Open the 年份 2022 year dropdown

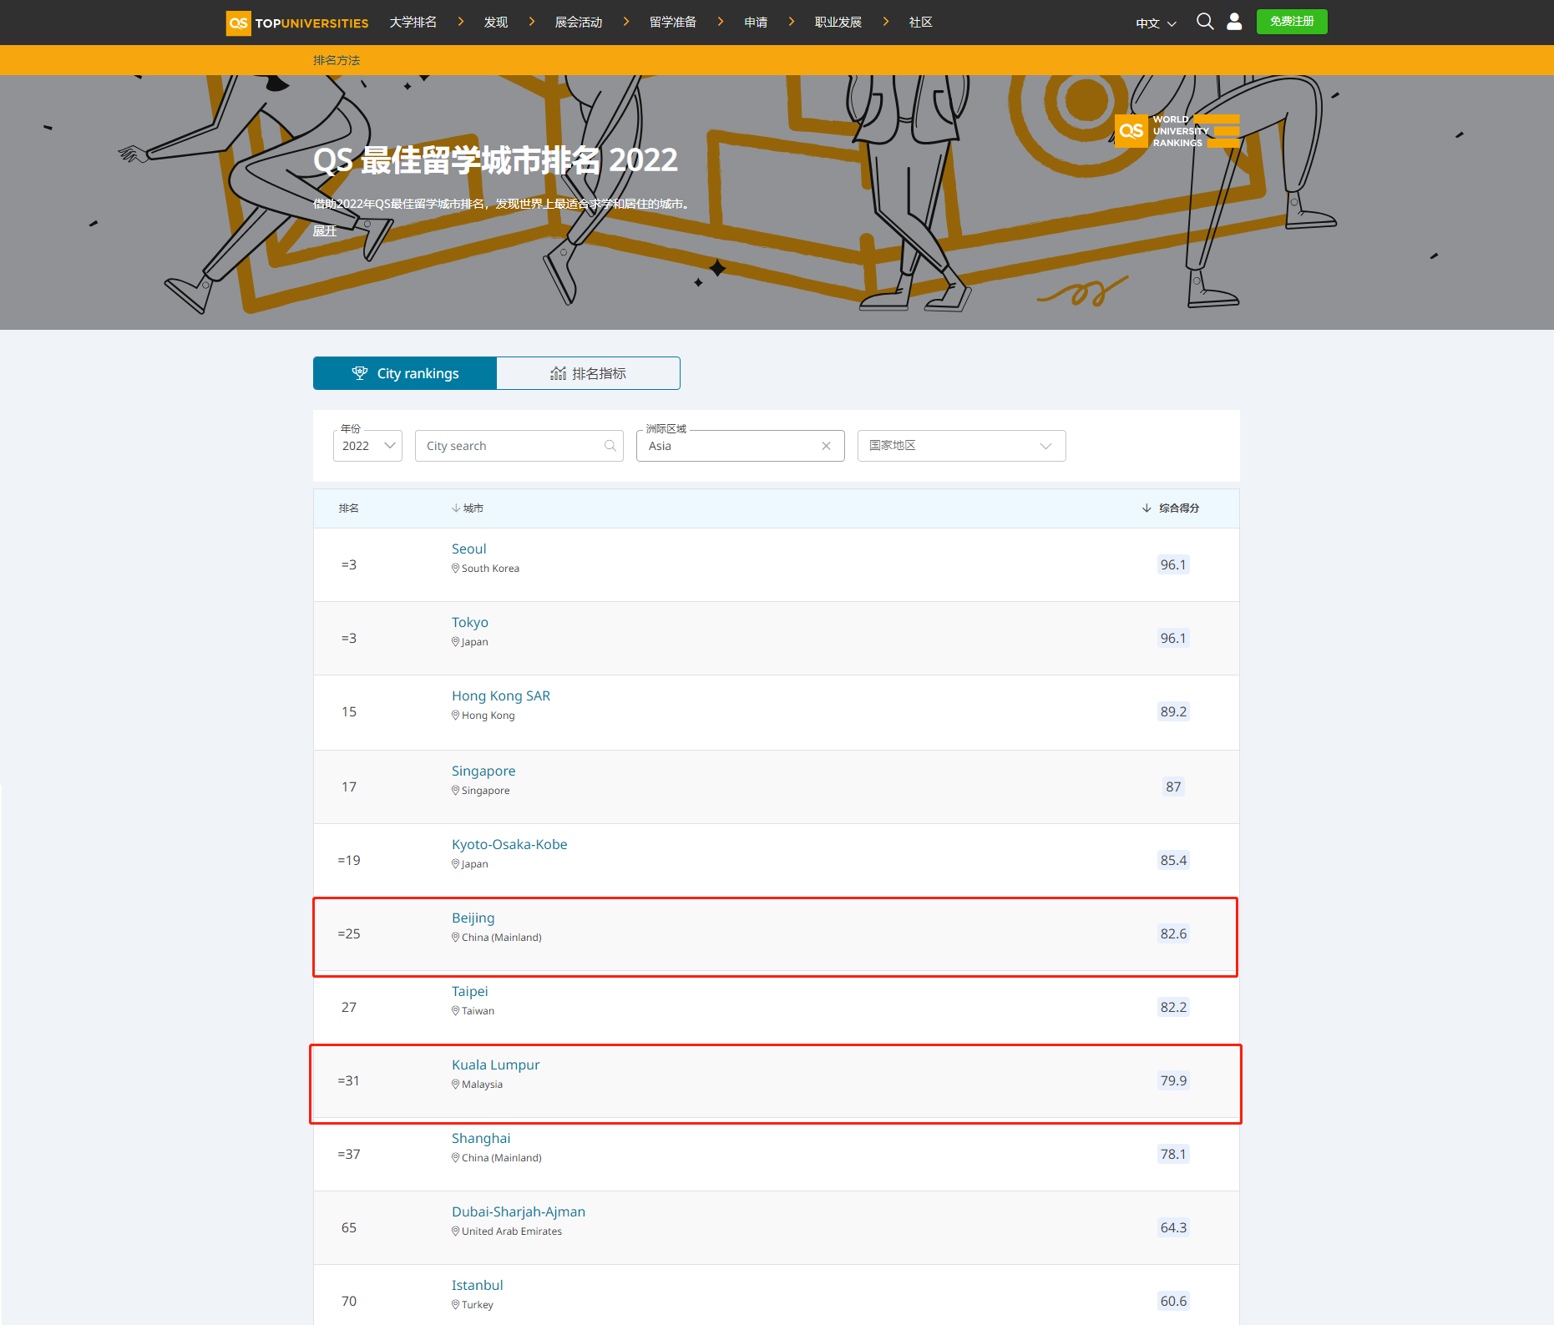tap(367, 446)
